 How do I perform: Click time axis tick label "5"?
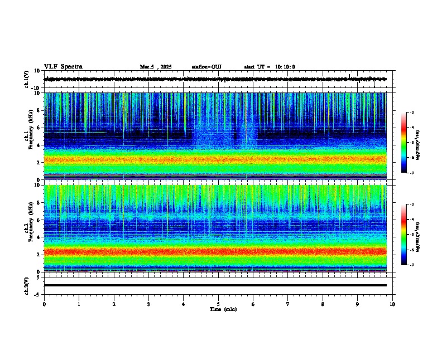[218, 304]
